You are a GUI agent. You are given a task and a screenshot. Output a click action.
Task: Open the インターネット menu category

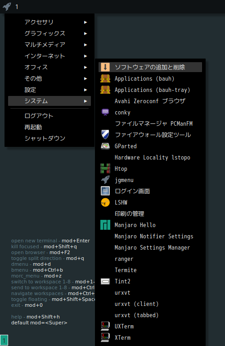(49, 56)
